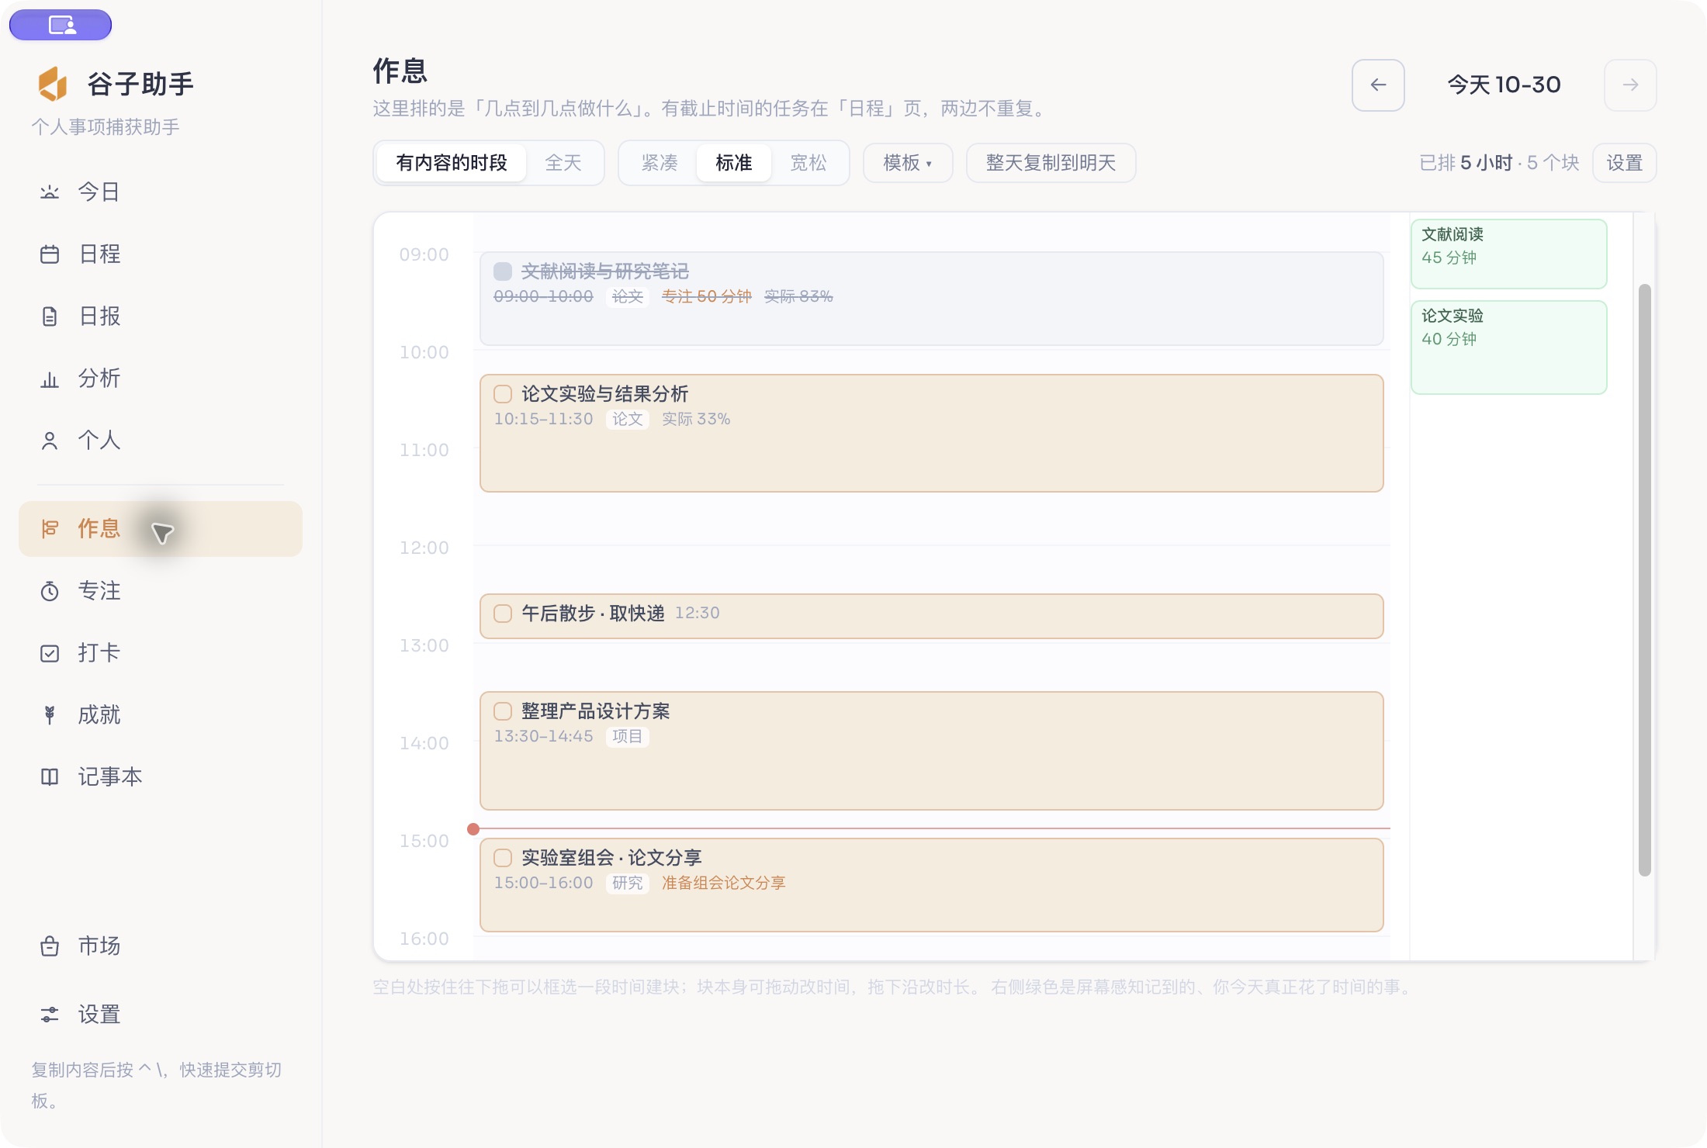Screen dimensions: 1707x1148
Task: Click the 谷子助手 app logo
Action: [53, 84]
